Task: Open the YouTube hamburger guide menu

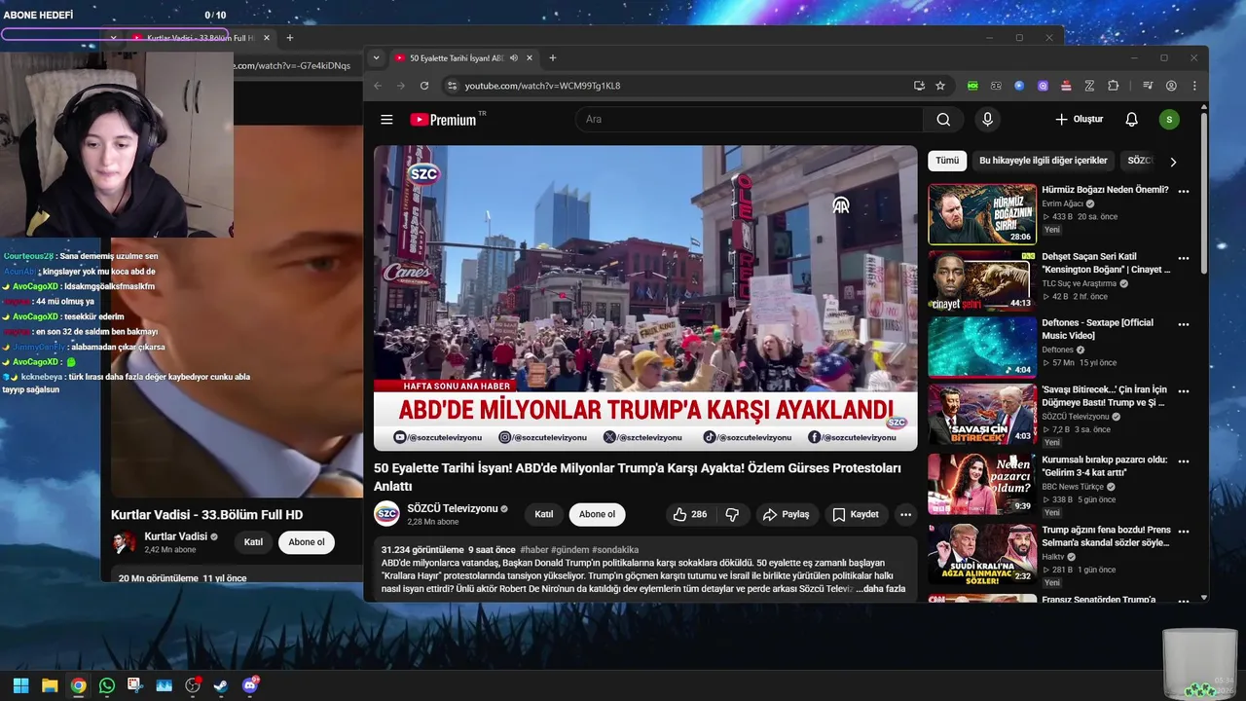Action: point(386,120)
